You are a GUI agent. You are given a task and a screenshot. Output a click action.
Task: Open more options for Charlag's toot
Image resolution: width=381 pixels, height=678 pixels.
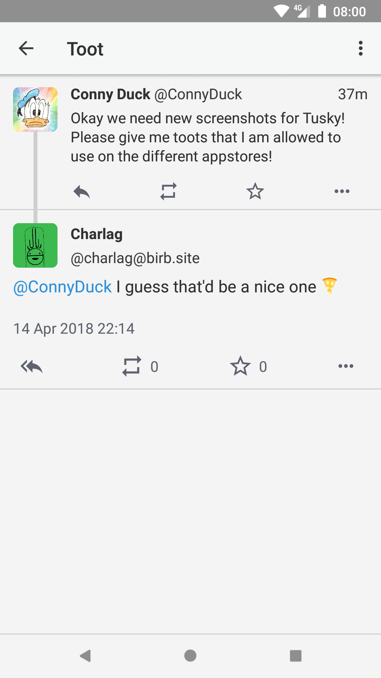[x=346, y=366]
